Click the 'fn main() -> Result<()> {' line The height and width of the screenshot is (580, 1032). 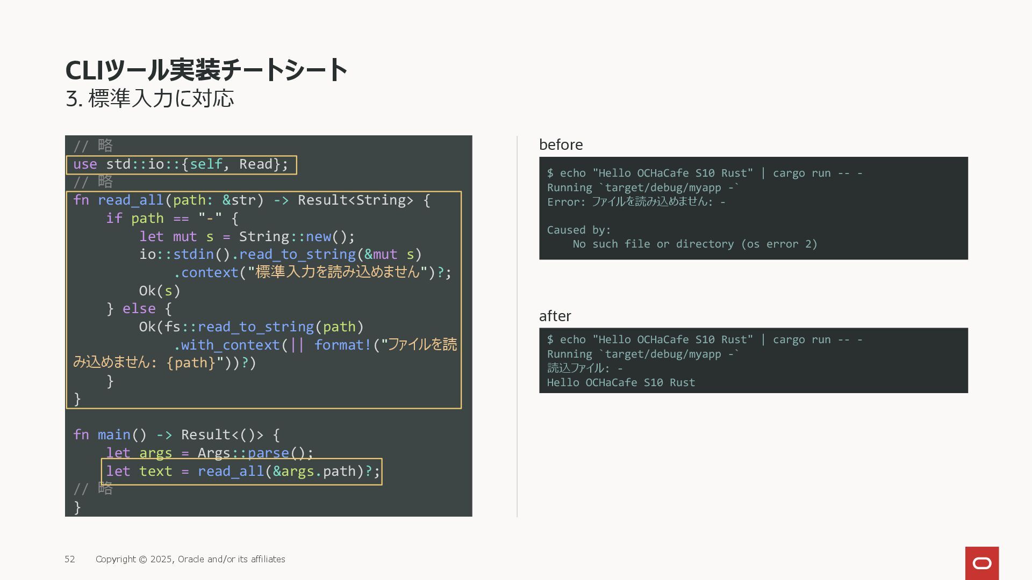pyautogui.click(x=176, y=434)
